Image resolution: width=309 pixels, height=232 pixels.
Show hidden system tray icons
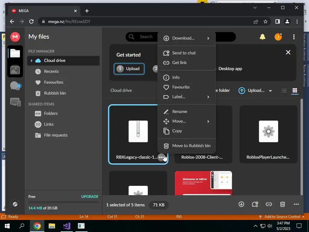tap(255, 226)
